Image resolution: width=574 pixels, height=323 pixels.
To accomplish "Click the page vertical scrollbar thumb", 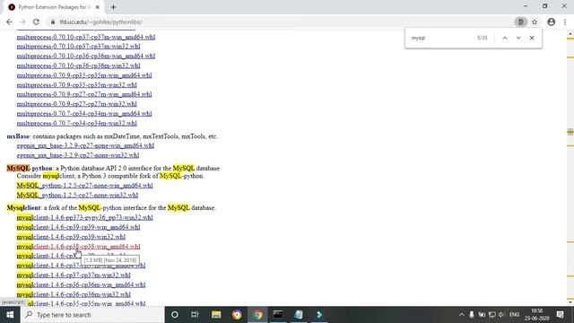I will (570, 132).
